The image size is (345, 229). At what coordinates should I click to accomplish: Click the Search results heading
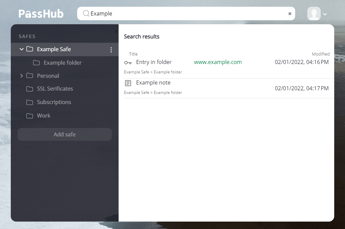point(142,36)
